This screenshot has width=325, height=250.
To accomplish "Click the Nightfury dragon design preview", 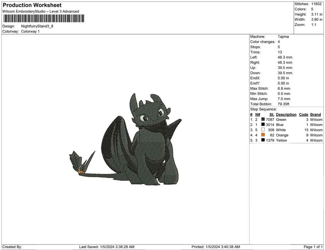I will click(125, 139).
